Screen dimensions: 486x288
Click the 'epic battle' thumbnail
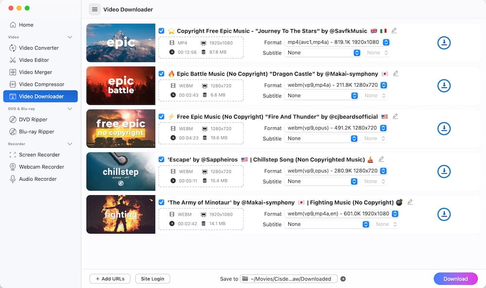coord(121,85)
